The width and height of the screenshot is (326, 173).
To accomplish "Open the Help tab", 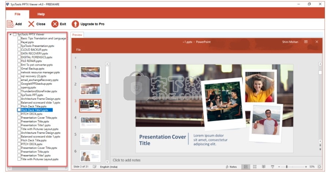I will [41, 14].
